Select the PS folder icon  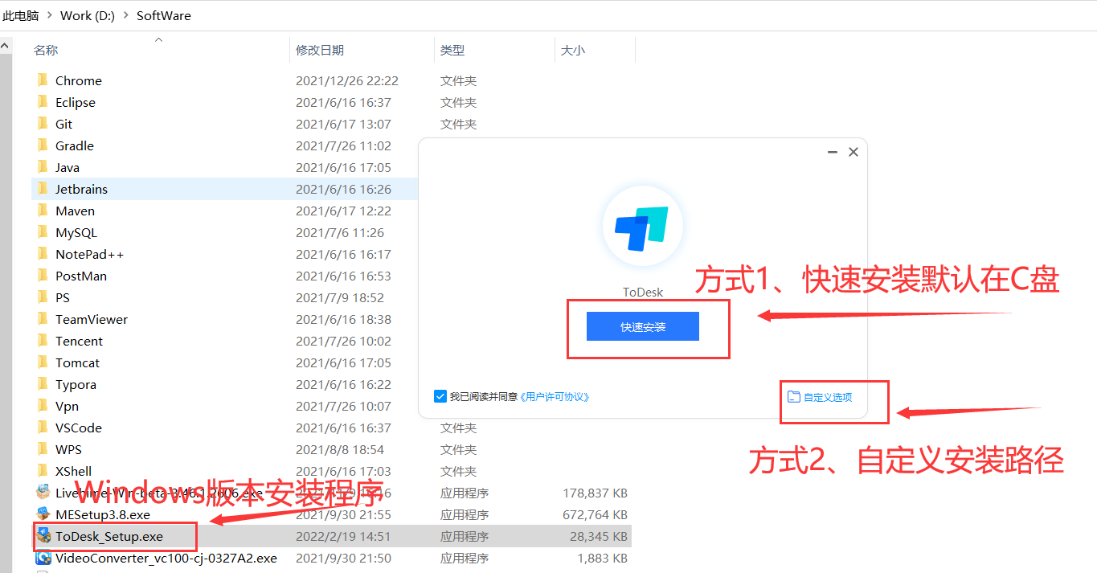43,297
